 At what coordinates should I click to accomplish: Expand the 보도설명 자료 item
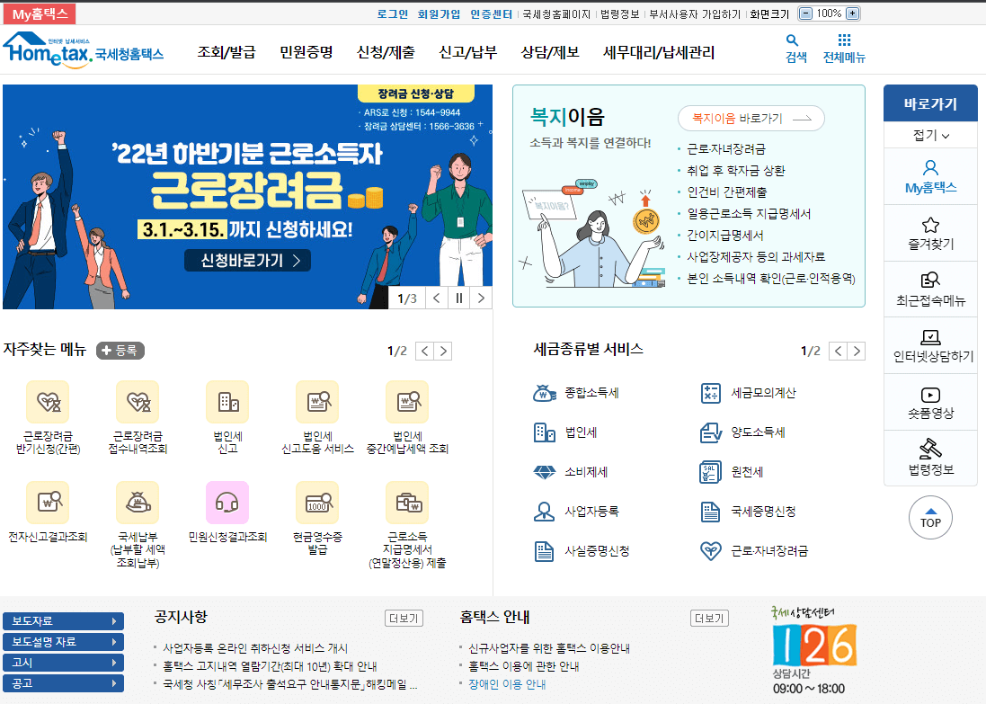click(x=64, y=642)
